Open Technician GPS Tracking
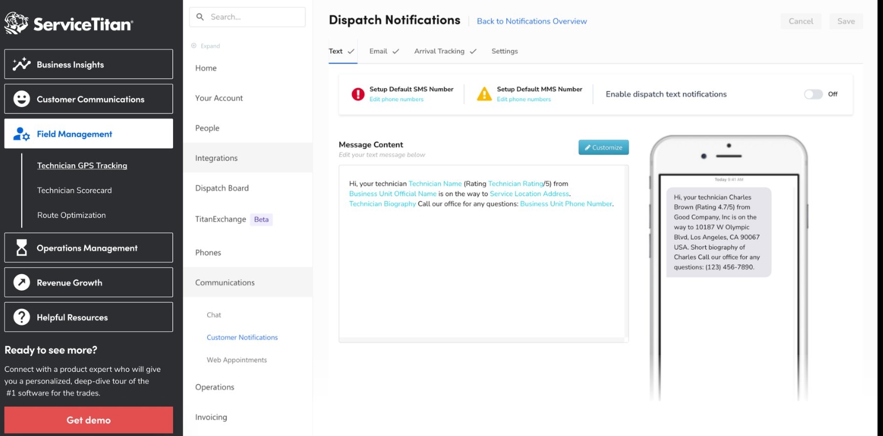The height and width of the screenshot is (436, 883). (82, 165)
